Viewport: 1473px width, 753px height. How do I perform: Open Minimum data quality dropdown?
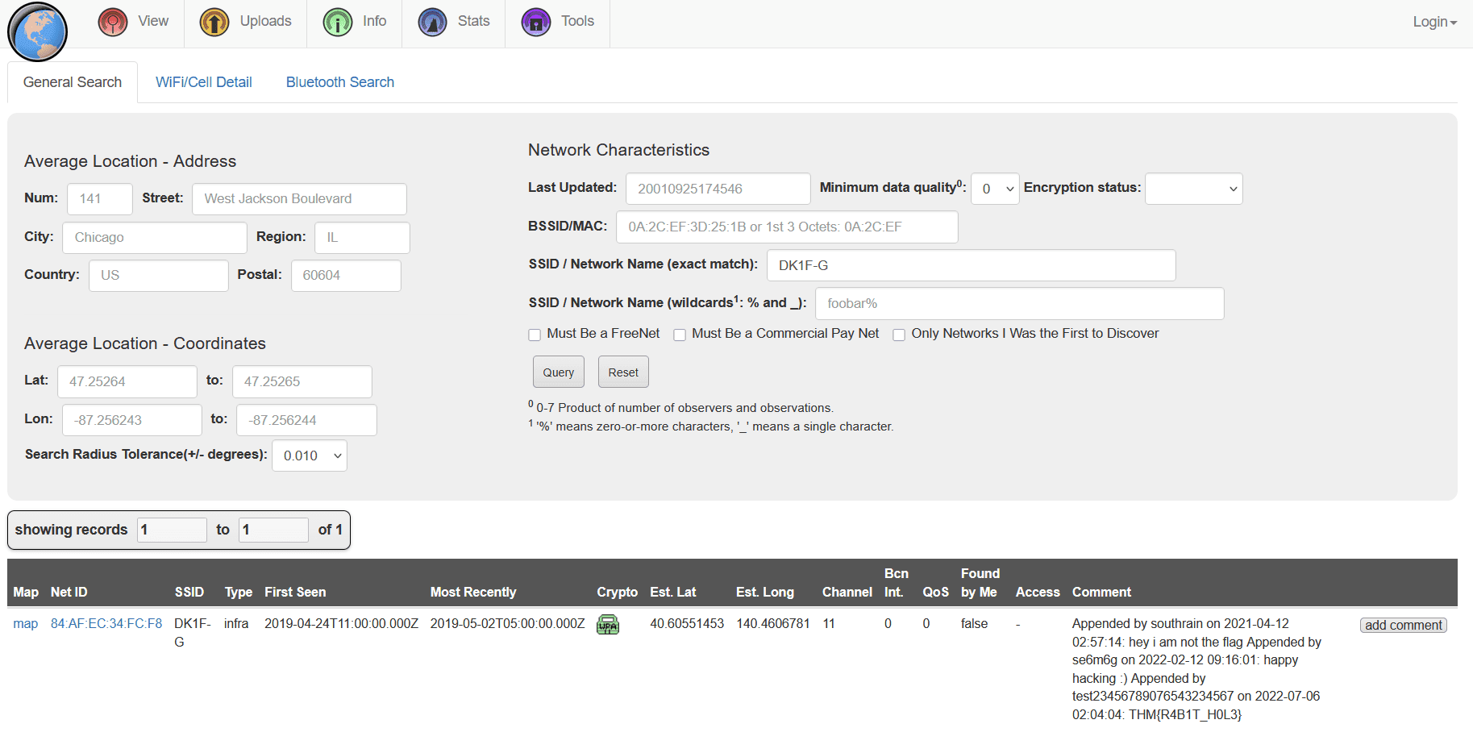coord(995,189)
